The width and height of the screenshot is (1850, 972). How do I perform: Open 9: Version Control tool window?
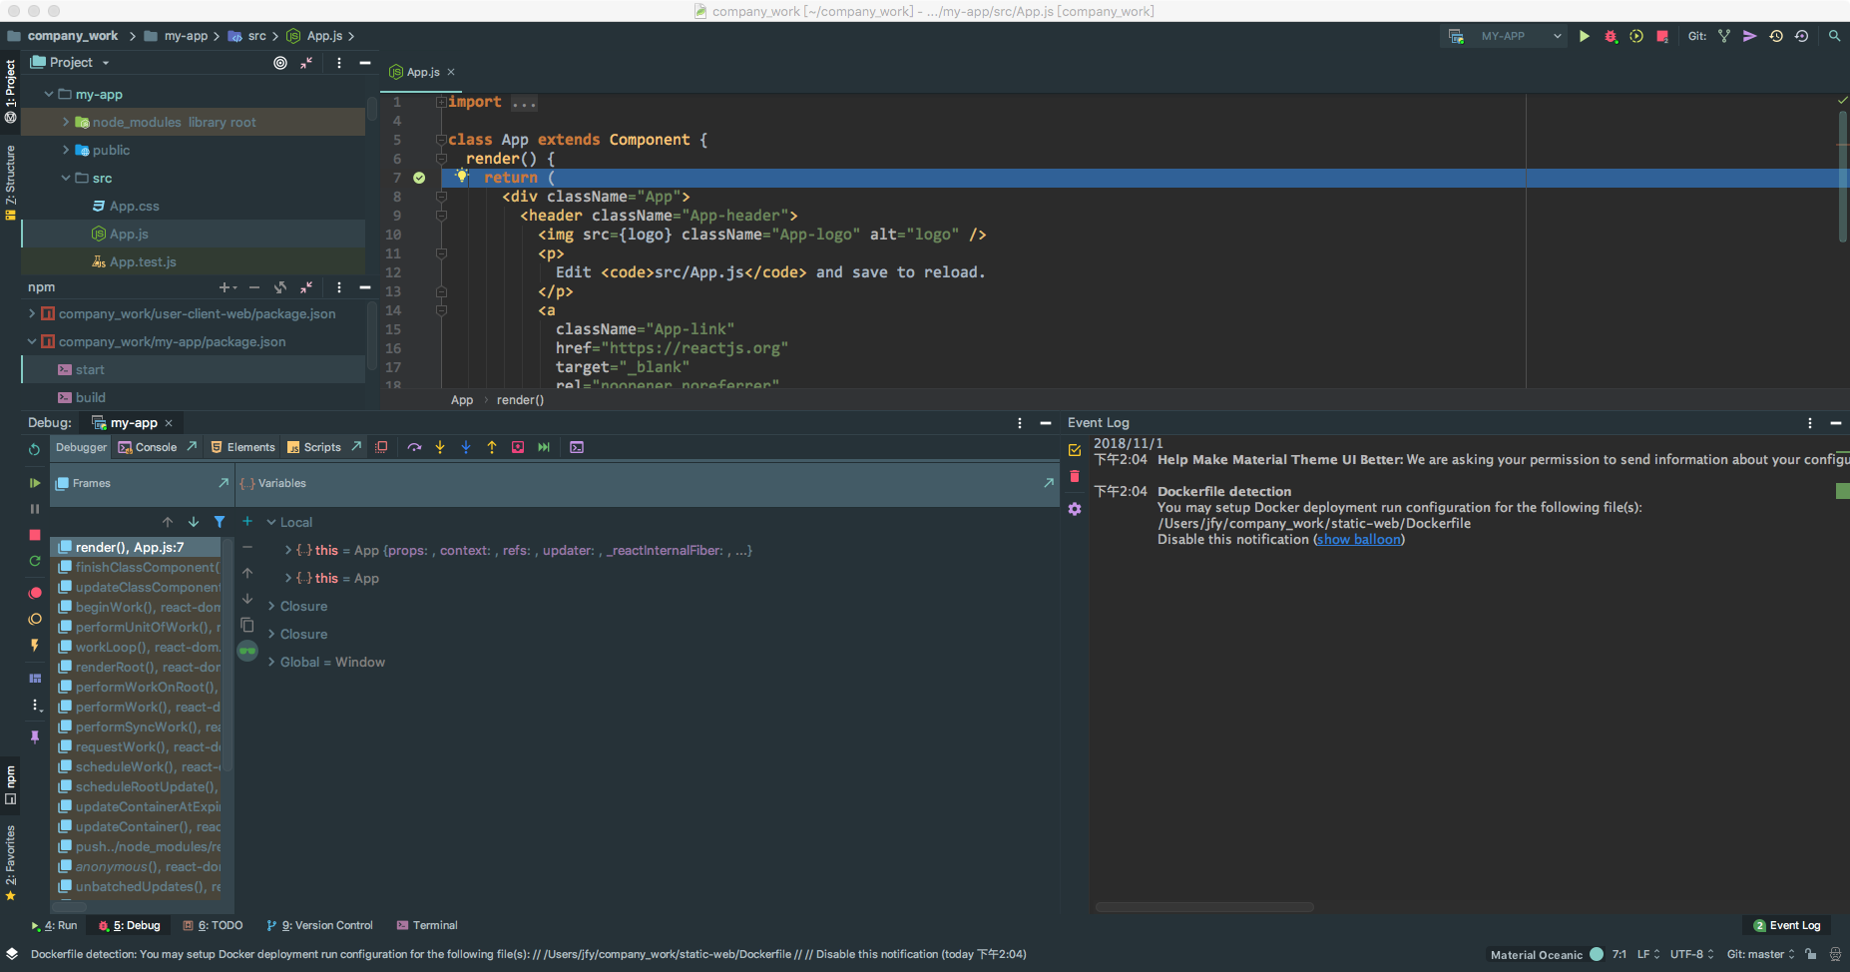click(x=320, y=925)
